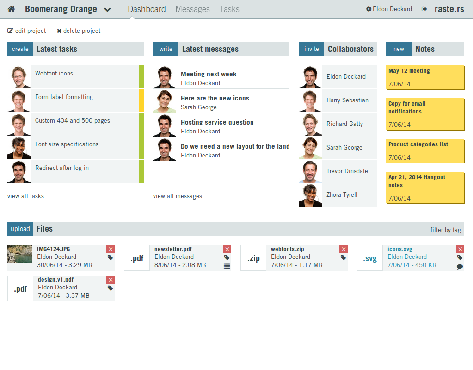Click the tag icon on webfonts.zip
Screen dimensions: 473x370
tap(343, 257)
